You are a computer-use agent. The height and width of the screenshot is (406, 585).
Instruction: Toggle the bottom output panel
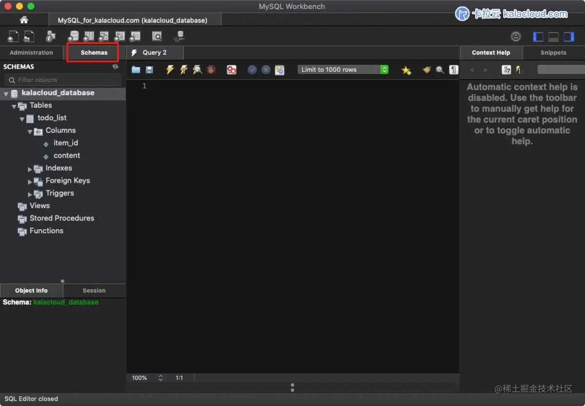click(x=553, y=37)
